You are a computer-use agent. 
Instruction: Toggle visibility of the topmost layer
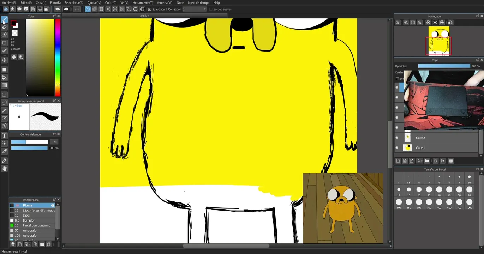[397, 87]
